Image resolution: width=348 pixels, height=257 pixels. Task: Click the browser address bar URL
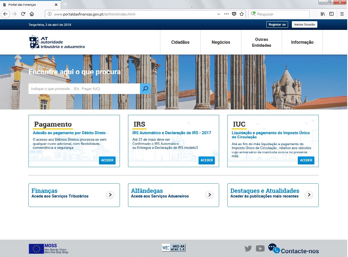pyautogui.click(x=95, y=14)
